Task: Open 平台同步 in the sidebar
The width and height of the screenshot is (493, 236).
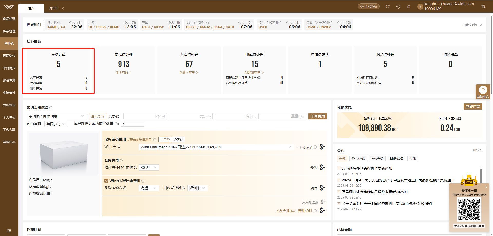Action: [9, 68]
